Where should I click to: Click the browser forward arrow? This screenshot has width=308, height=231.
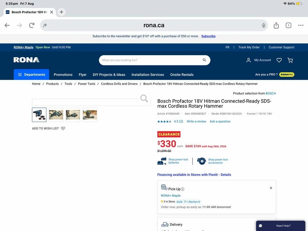pyautogui.click(x=19, y=25)
